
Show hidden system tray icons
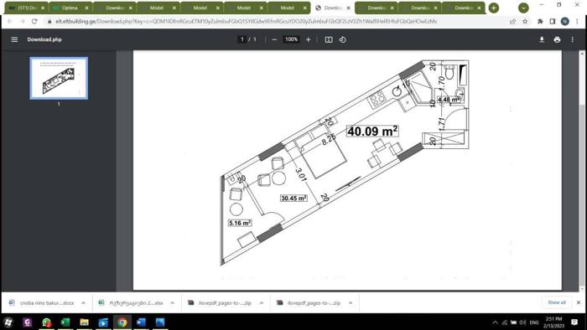(x=495, y=322)
